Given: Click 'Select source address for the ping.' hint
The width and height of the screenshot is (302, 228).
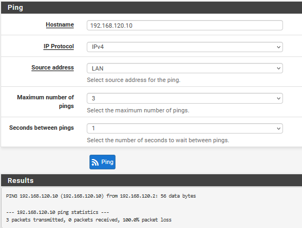Looking at the screenshot, I should [x=133, y=80].
